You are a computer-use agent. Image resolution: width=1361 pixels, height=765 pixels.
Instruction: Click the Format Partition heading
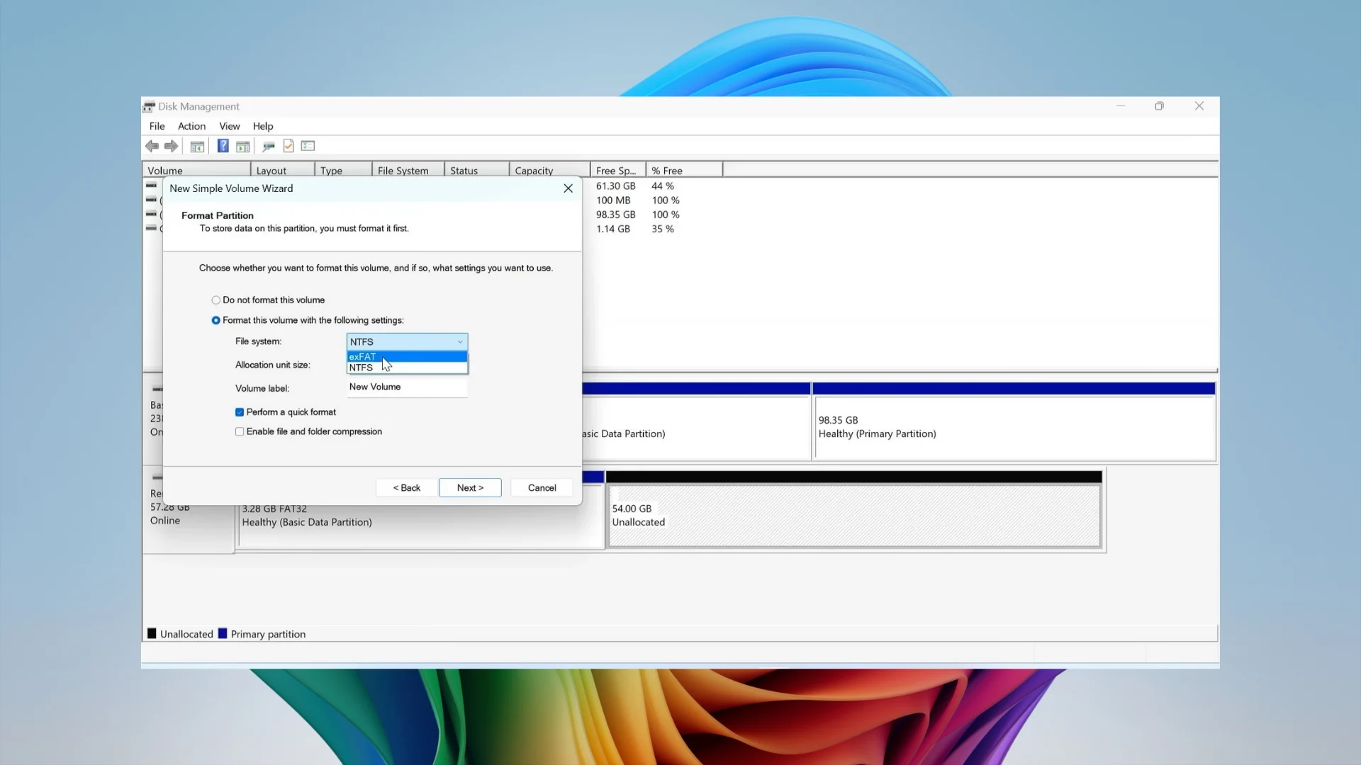217,215
